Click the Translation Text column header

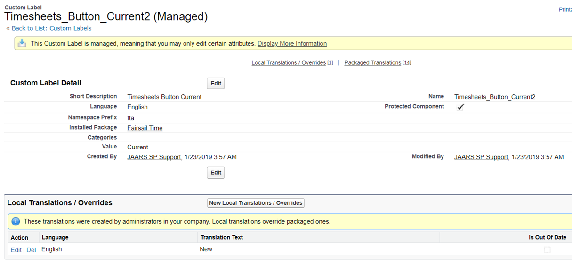[221, 237]
